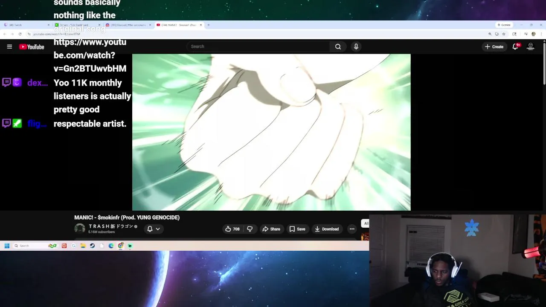Image resolution: width=546 pixels, height=307 pixels.
Task: Reload the page in Chrome
Action: (x=20, y=34)
